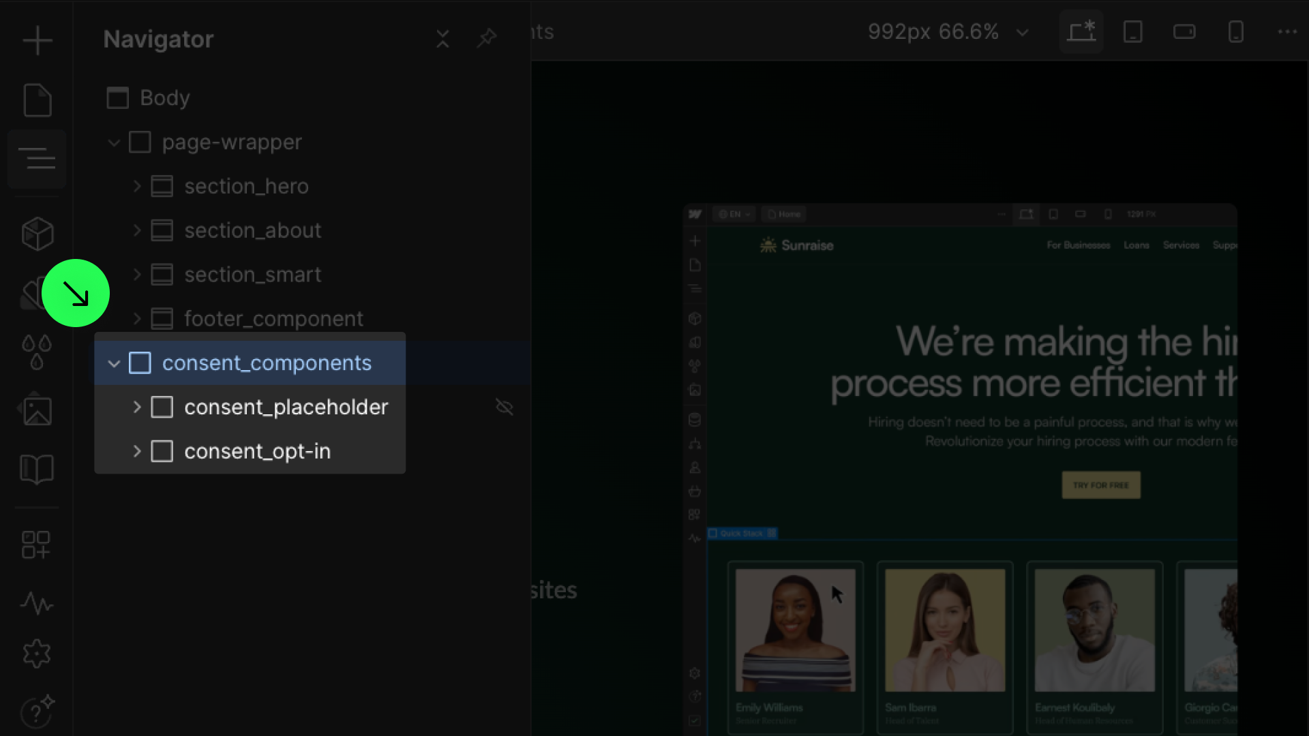The height and width of the screenshot is (736, 1309).
Task: Select consent_opt-in in the Navigator
Action: pyautogui.click(x=257, y=451)
